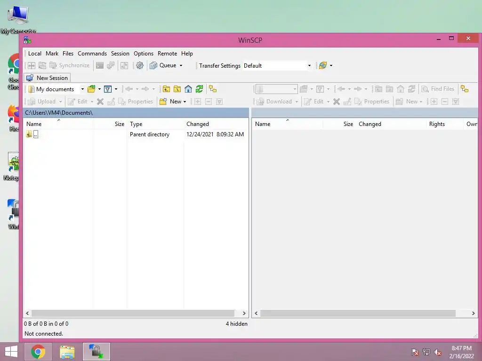Screen dimensions: 482x361
Task: Click the remote Refresh icon
Action: pos(411,89)
